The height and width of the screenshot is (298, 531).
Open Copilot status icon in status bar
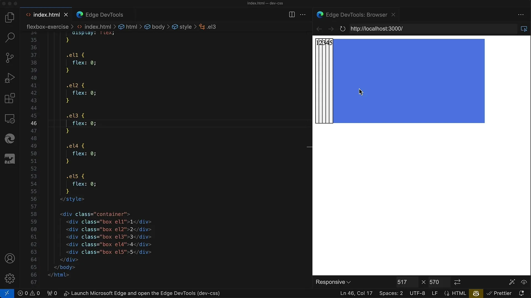coord(476,293)
